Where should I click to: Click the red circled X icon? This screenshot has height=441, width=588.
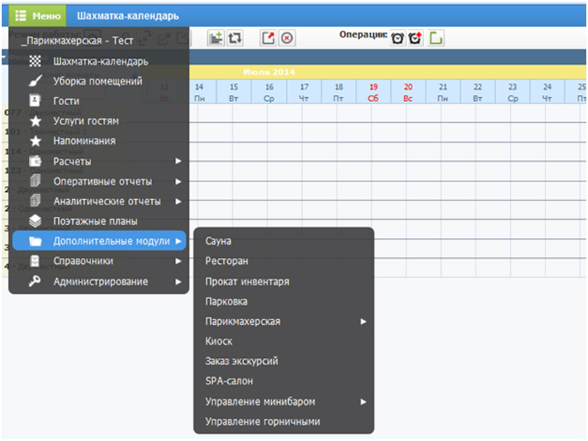click(x=287, y=38)
